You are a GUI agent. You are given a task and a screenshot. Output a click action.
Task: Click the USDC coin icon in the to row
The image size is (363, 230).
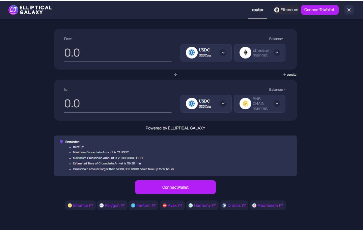pyautogui.click(x=192, y=104)
